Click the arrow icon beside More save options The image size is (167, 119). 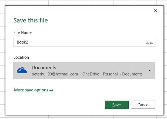click(51, 90)
